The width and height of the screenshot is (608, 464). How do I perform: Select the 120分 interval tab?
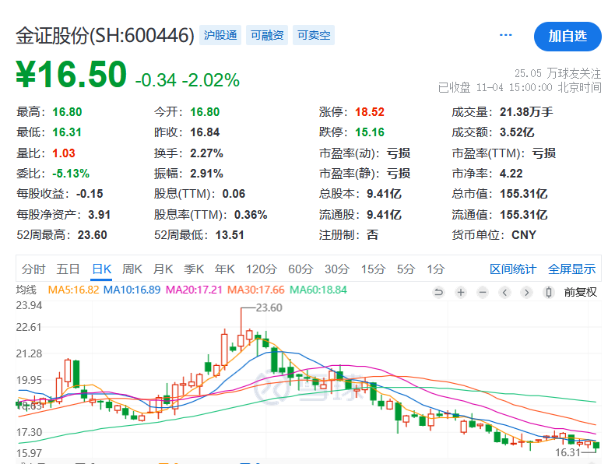pyautogui.click(x=262, y=269)
